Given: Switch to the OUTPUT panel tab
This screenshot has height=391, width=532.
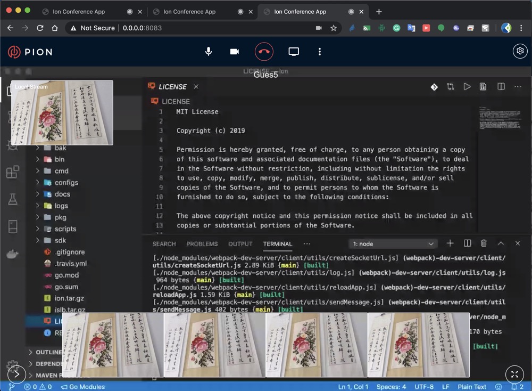Looking at the screenshot, I should (x=240, y=244).
